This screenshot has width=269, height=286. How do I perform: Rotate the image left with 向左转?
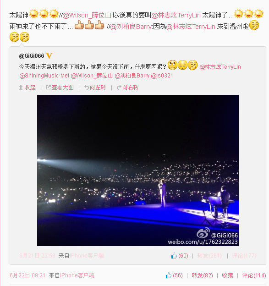[95, 88]
